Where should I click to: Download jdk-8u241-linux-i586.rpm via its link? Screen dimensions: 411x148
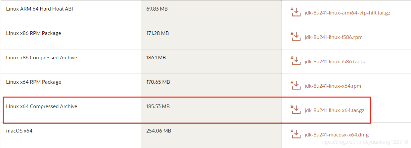[x=333, y=37]
